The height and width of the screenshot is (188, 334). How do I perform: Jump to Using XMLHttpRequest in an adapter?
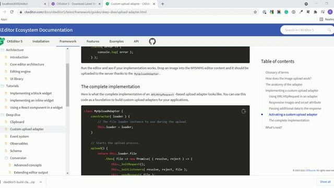click(x=293, y=96)
